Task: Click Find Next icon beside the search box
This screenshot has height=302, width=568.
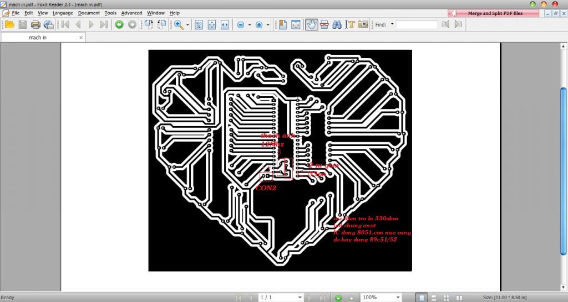Action: point(459,24)
